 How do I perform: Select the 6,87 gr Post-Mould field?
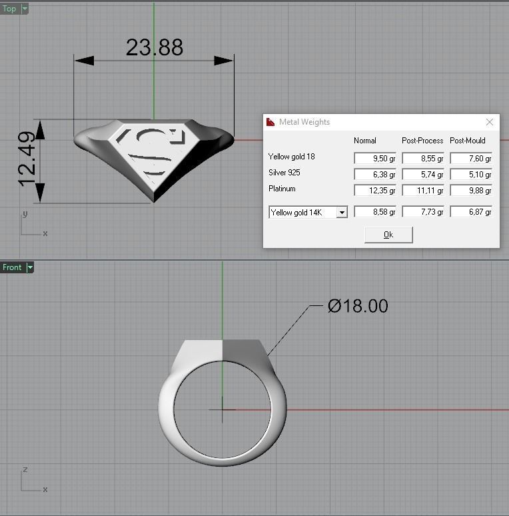pyautogui.click(x=471, y=211)
